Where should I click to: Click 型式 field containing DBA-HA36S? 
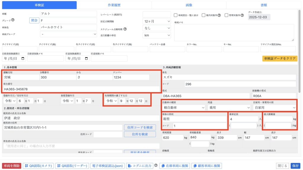[x=206, y=96]
